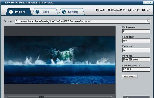This screenshot has height=98, width=154.
Task: Click the number 3 circle on Setting tab
Action: tap(64, 12)
